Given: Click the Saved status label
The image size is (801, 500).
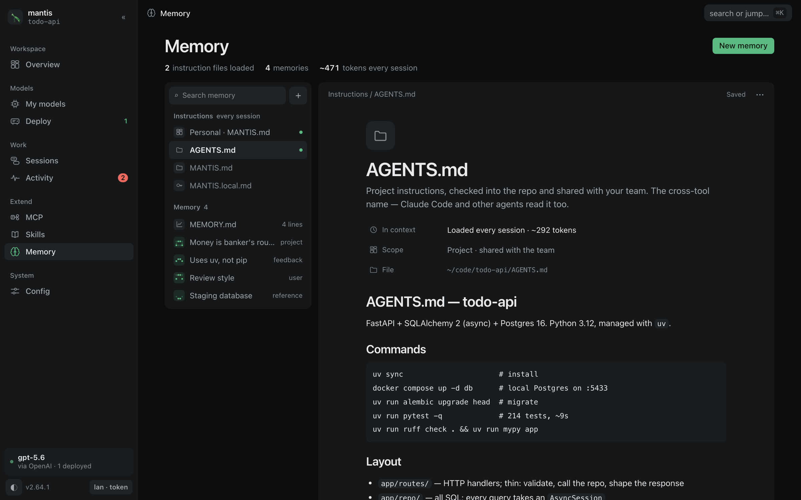Looking at the screenshot, I should coord(736,95).
